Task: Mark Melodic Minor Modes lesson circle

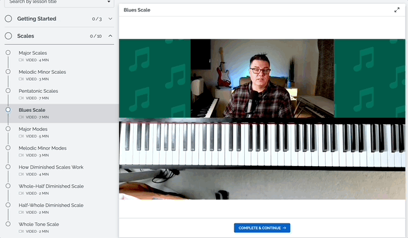Action: coord(8,148)
